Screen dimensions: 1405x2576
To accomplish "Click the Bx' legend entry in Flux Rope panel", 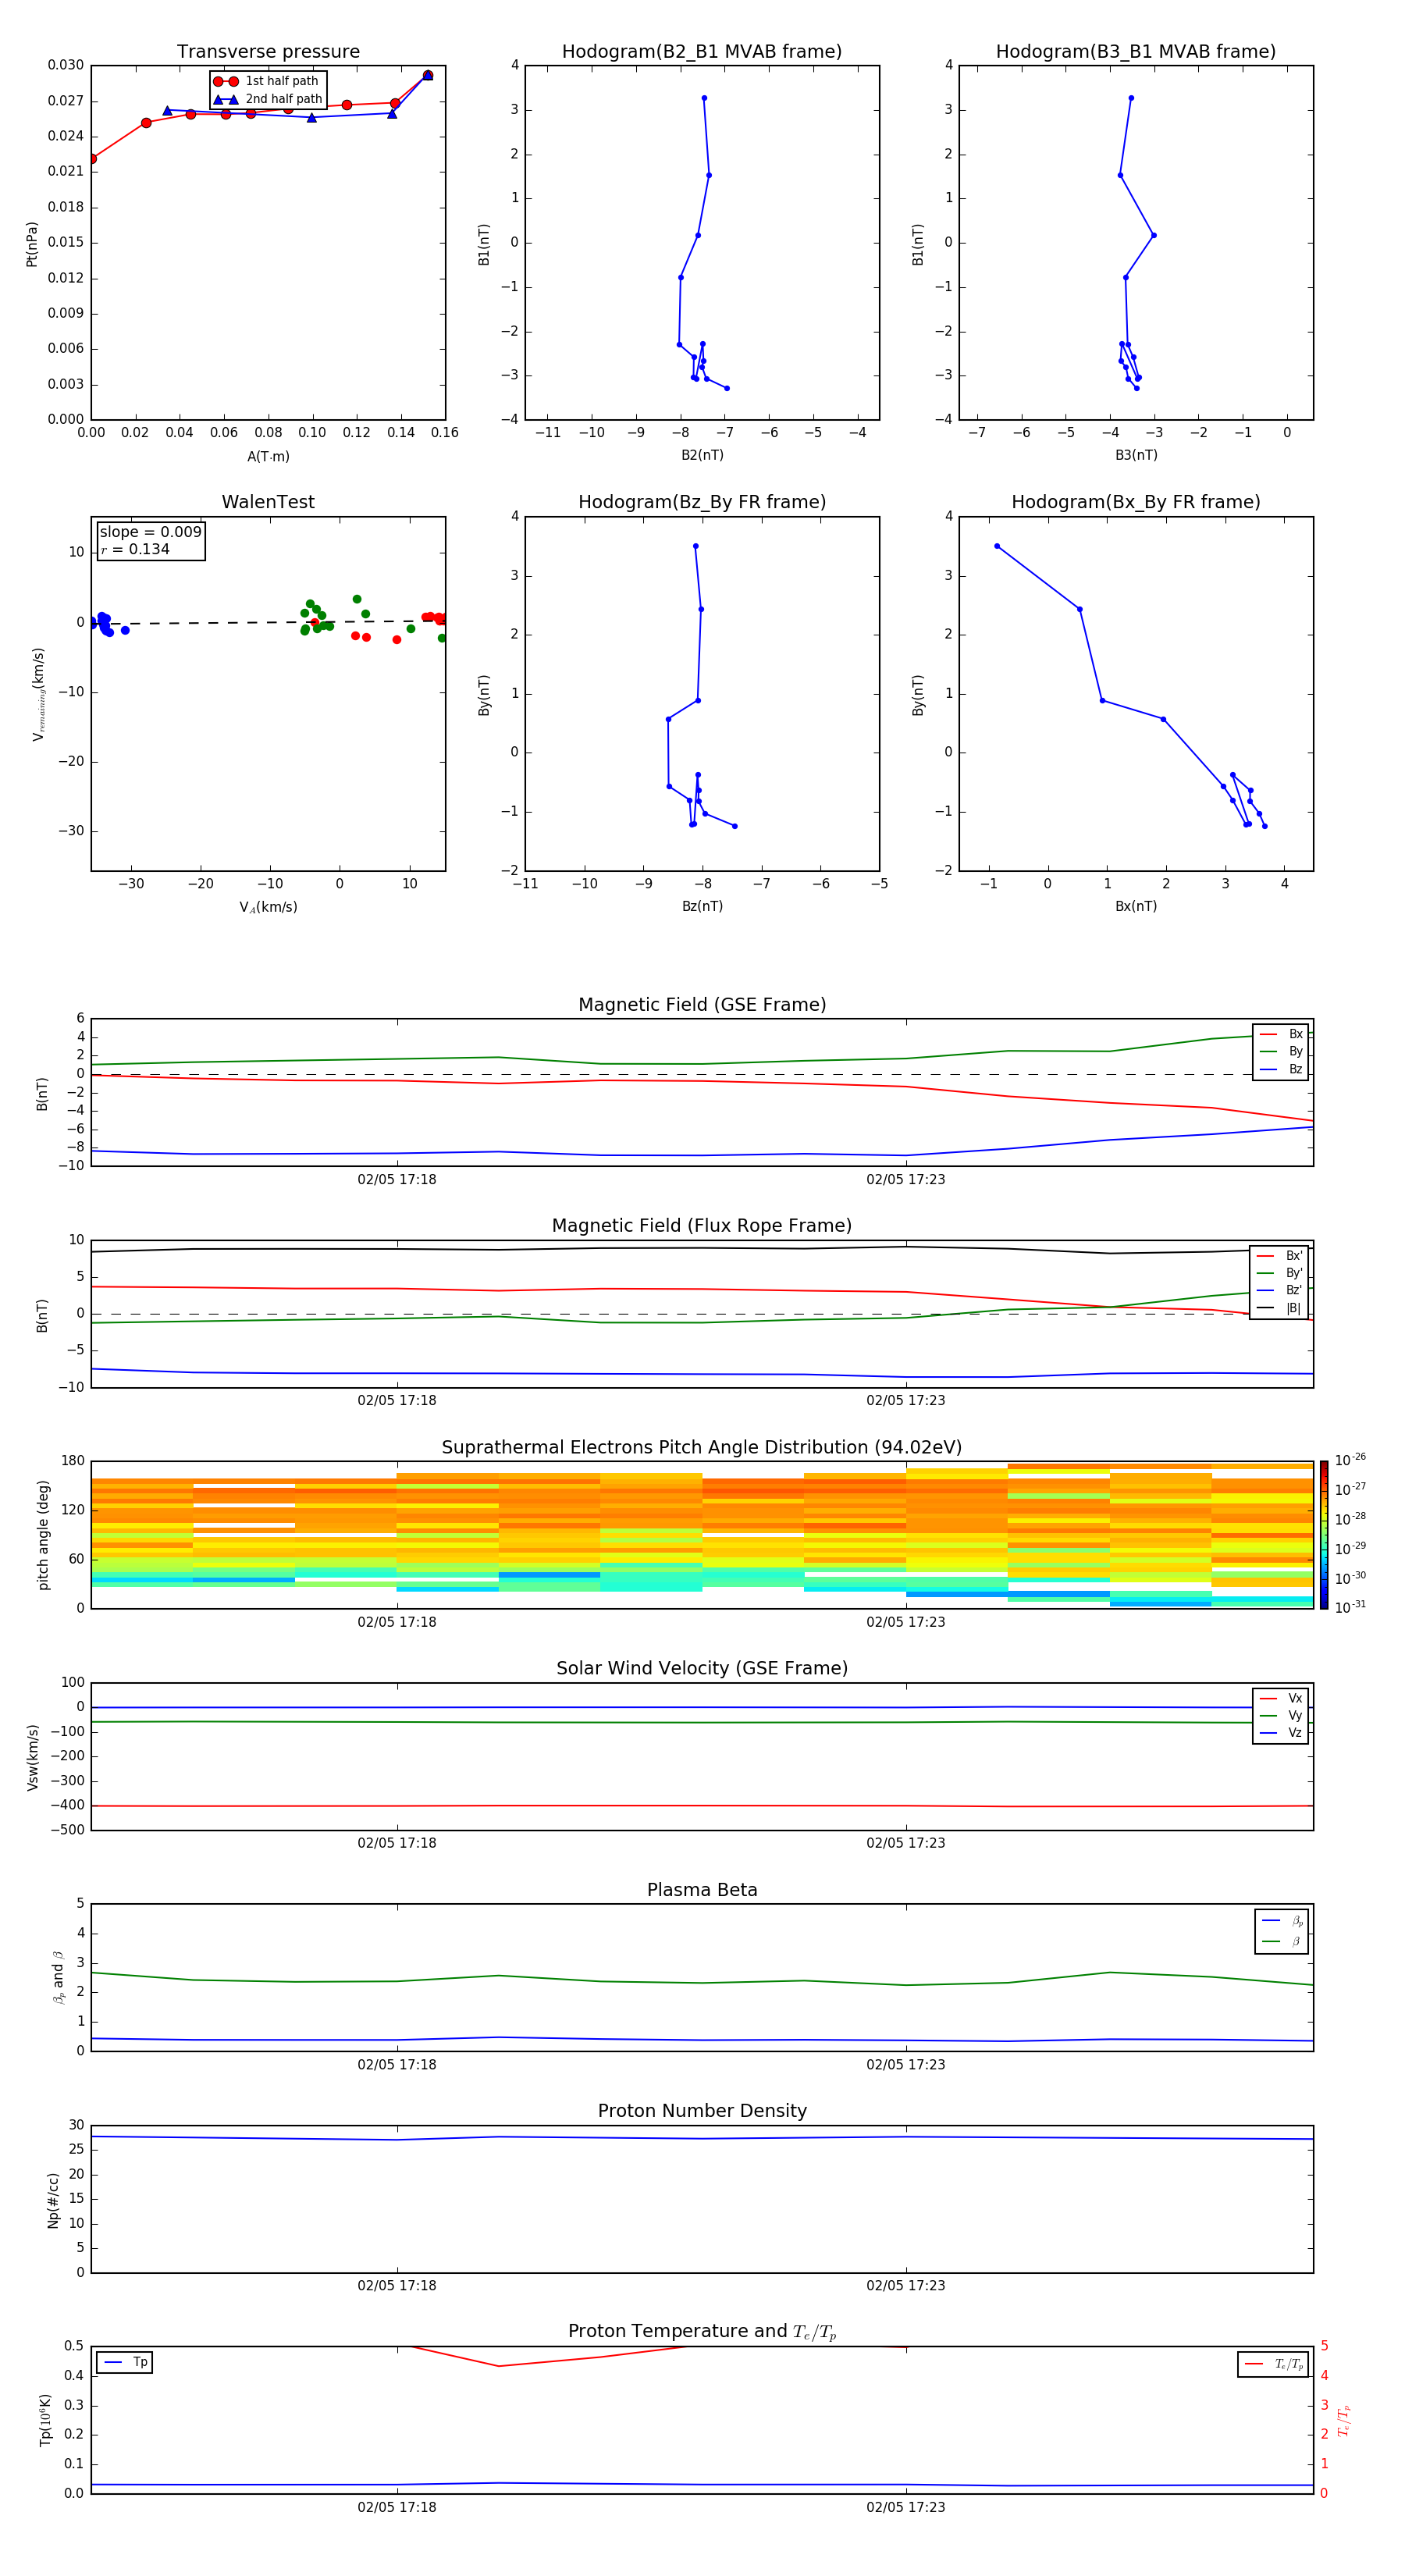I will point(1279,1256).
